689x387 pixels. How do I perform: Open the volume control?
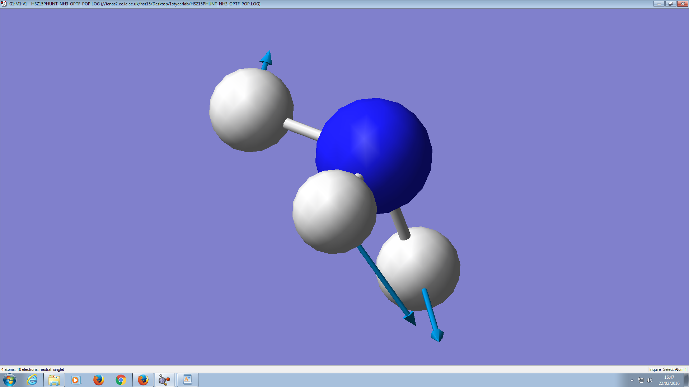[650, 380]
